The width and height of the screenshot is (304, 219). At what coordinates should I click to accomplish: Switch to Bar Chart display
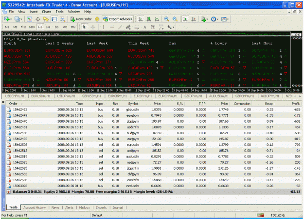(x=141, y=19)
